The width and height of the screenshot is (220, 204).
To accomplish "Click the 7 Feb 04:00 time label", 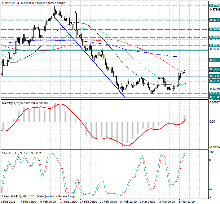I will [x=28, y=202].
